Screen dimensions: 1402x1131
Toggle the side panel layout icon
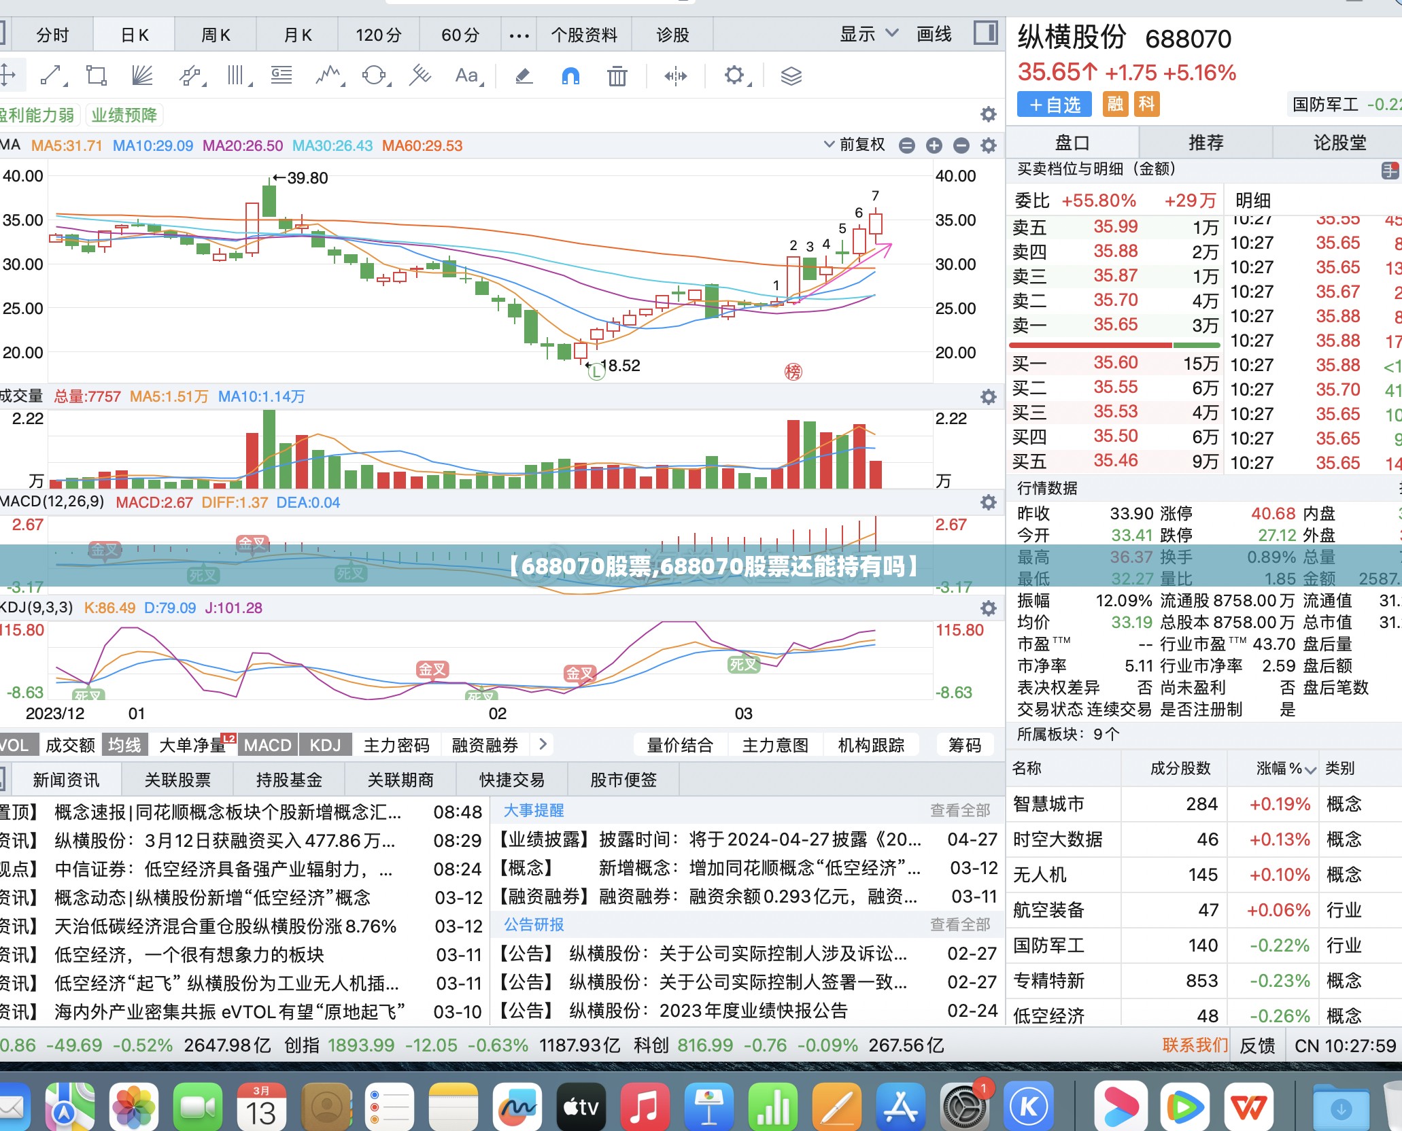point(985,33)
